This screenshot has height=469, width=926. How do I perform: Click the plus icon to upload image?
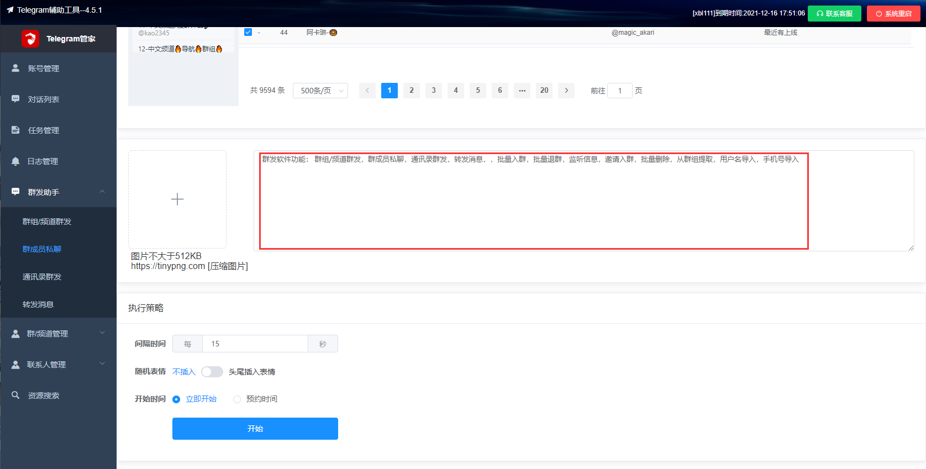click(x=177, y=199)
